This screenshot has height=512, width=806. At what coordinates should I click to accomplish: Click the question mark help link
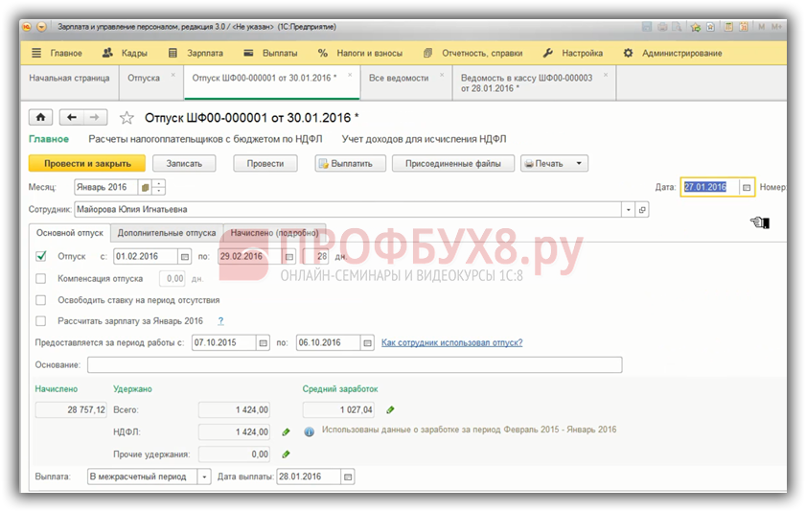(220, 321)
